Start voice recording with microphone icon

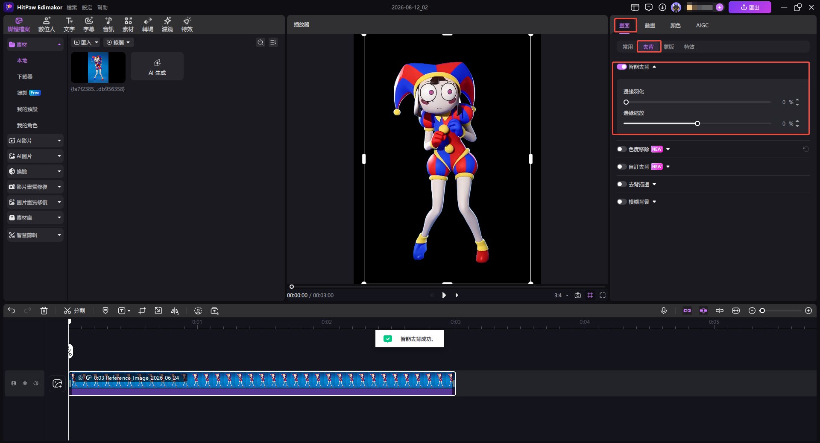pos(664,311)
